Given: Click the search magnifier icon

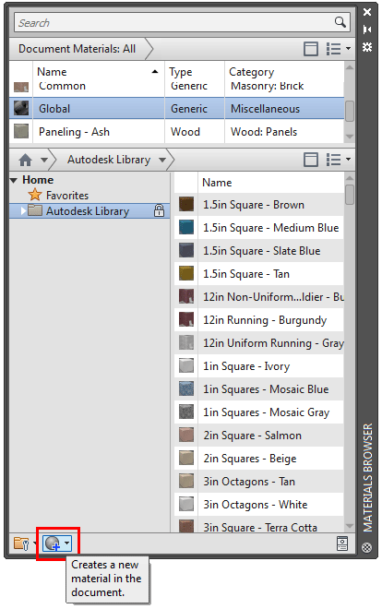Looking at the screenshot, I should (340, 22).
